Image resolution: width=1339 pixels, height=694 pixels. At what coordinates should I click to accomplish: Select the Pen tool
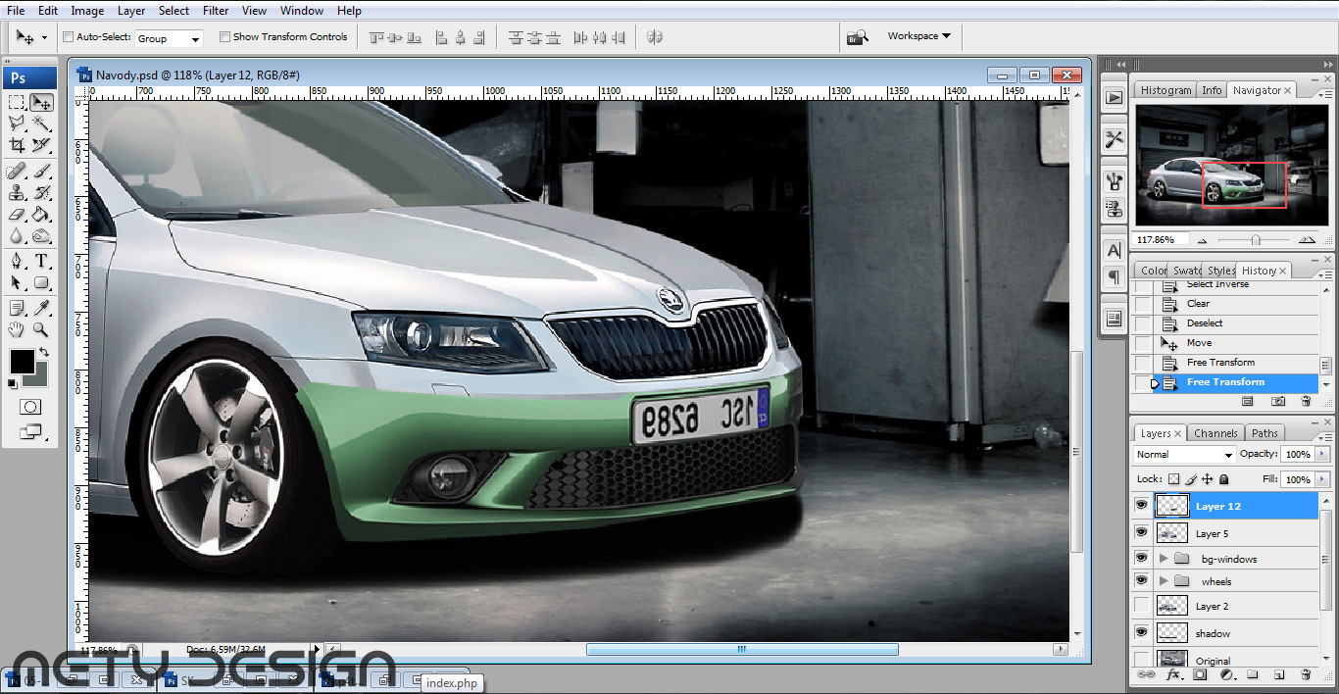17,262
